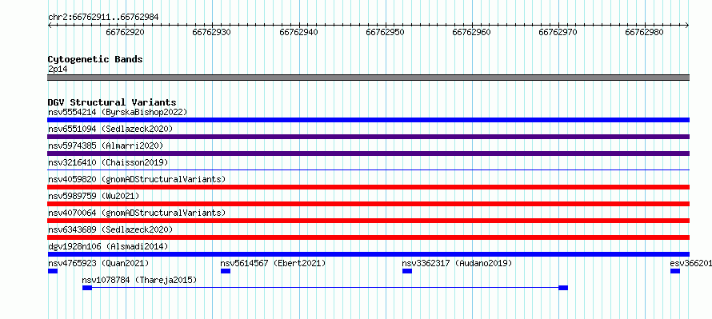Select the DGV Structural Variants track title
Viewport: 712px width, 319px height.
point(112,102)
